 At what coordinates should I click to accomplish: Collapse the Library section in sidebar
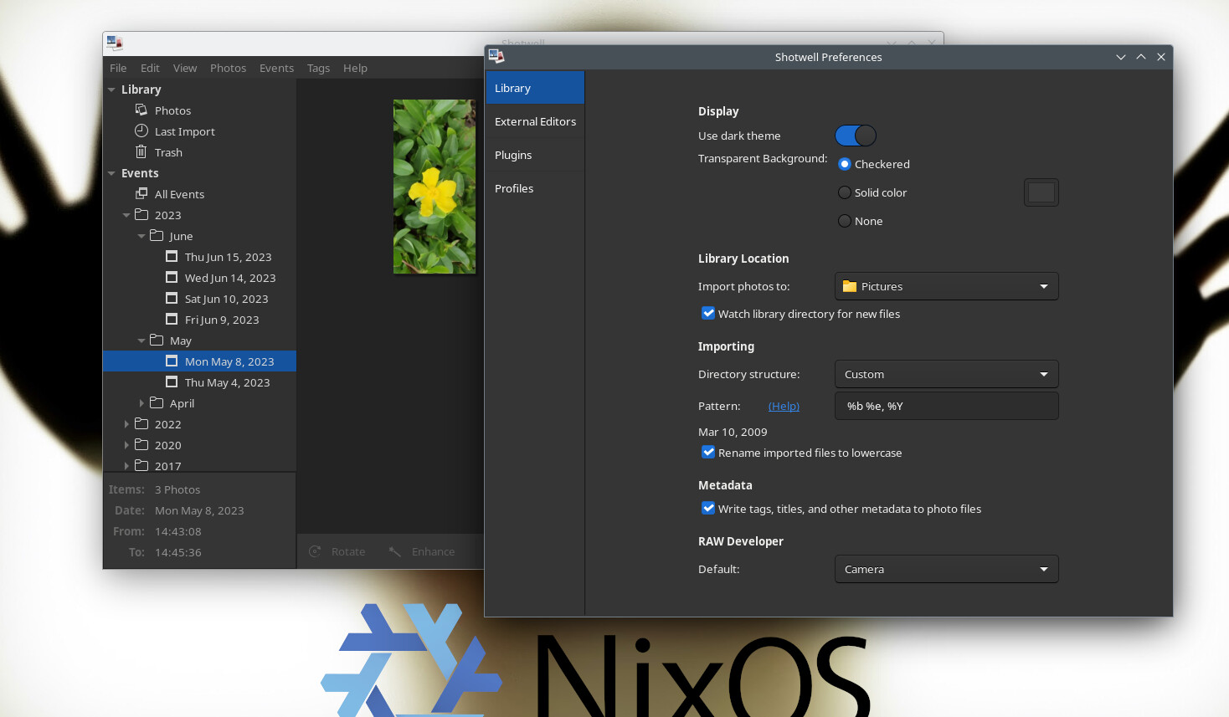pyautogui.click(x=111, y=90)
